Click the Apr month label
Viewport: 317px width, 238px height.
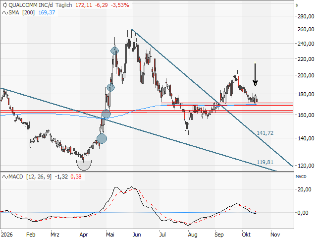84,235
